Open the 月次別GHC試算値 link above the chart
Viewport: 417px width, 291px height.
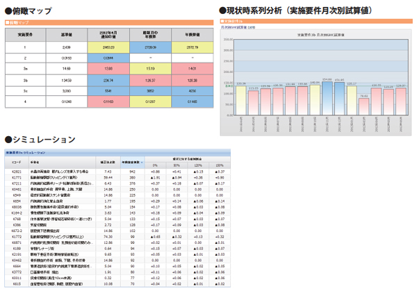pyautogui.click(x=237, y=28)
